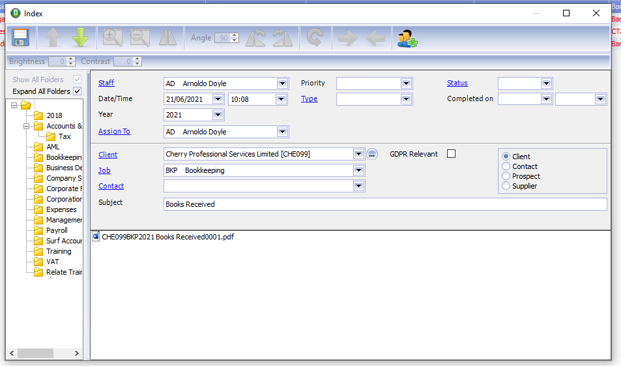Select the Supplier radio button

[x=506, y=185]
